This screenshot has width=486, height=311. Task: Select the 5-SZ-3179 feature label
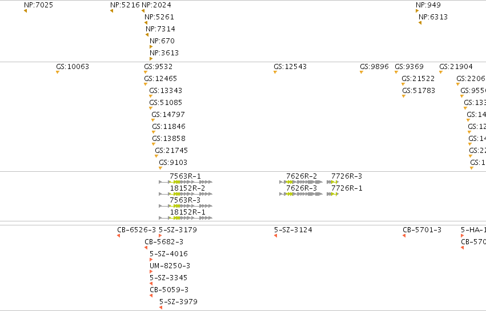(x=178, y=230)
